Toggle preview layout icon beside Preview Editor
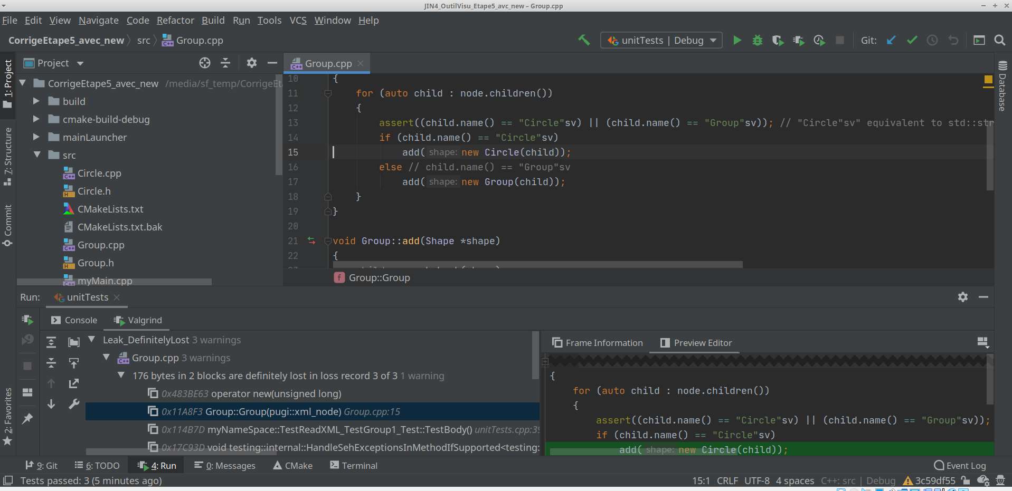 [x=982, y=342]
